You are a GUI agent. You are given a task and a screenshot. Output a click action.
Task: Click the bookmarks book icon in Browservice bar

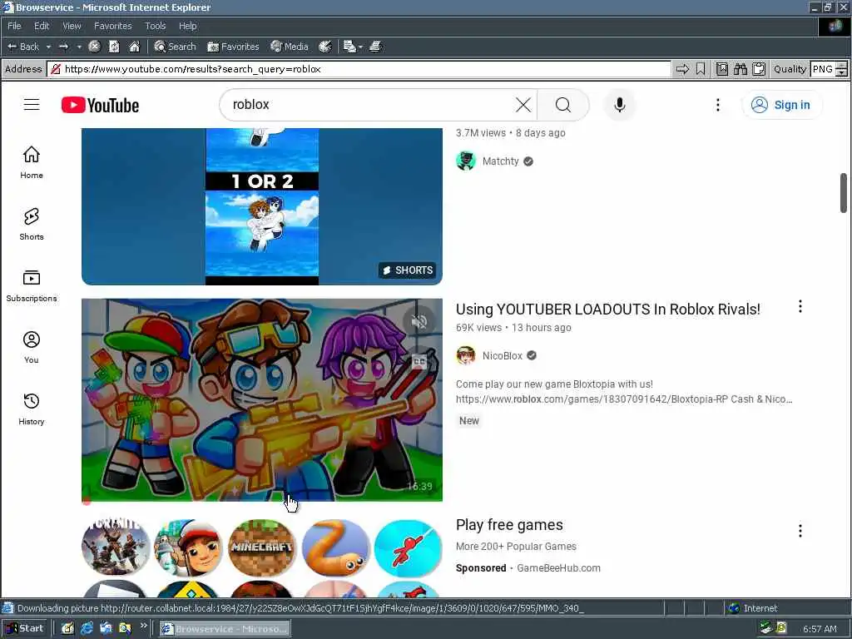tap(721, 69)
